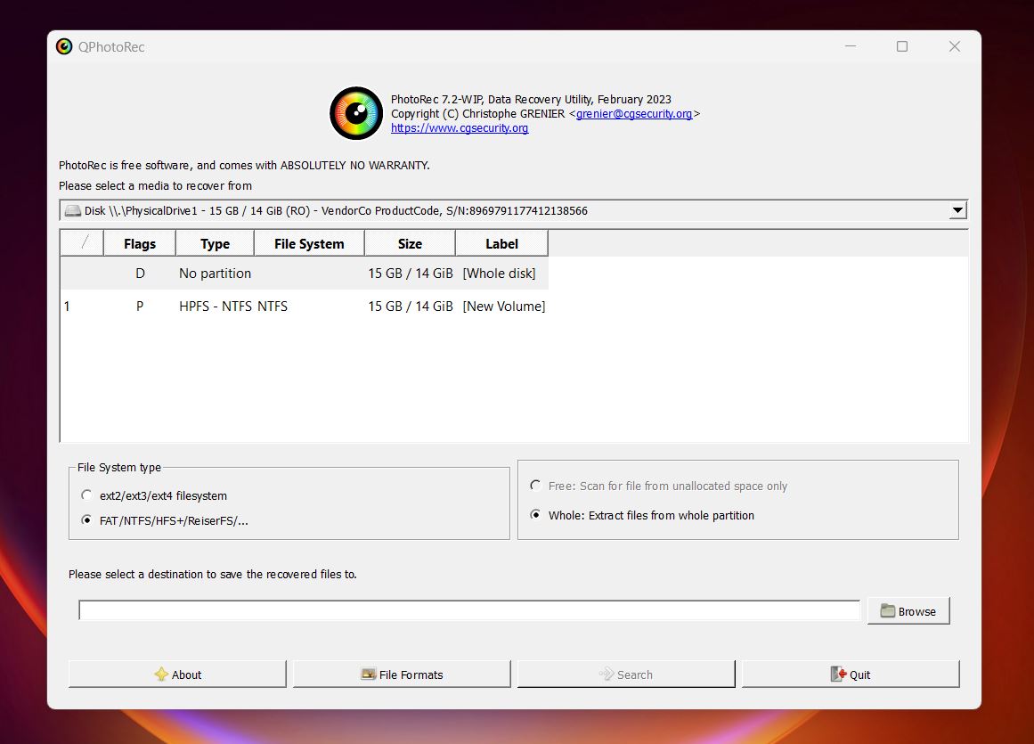The height and width of the screenshot is (744, 1034).
Task: Click the NTFS file system cell
Action: (273, 306)
